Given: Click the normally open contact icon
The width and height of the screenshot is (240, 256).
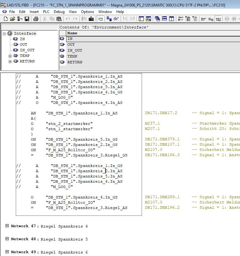Looking at the screenshot, I should [x=227, y=19].
